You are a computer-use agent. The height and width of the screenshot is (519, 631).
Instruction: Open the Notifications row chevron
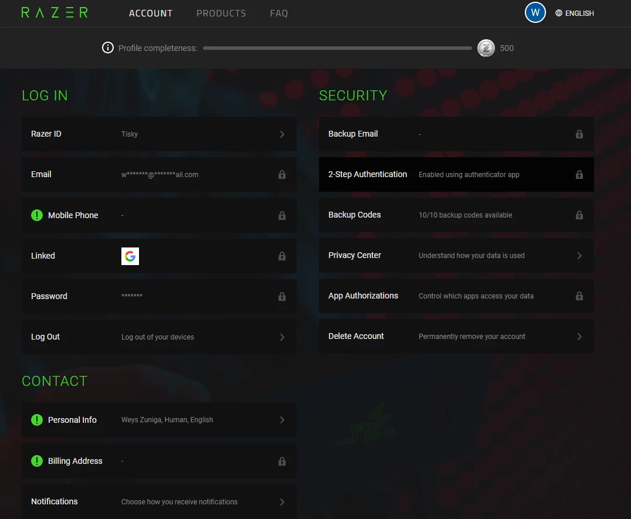tap(282, 502)
